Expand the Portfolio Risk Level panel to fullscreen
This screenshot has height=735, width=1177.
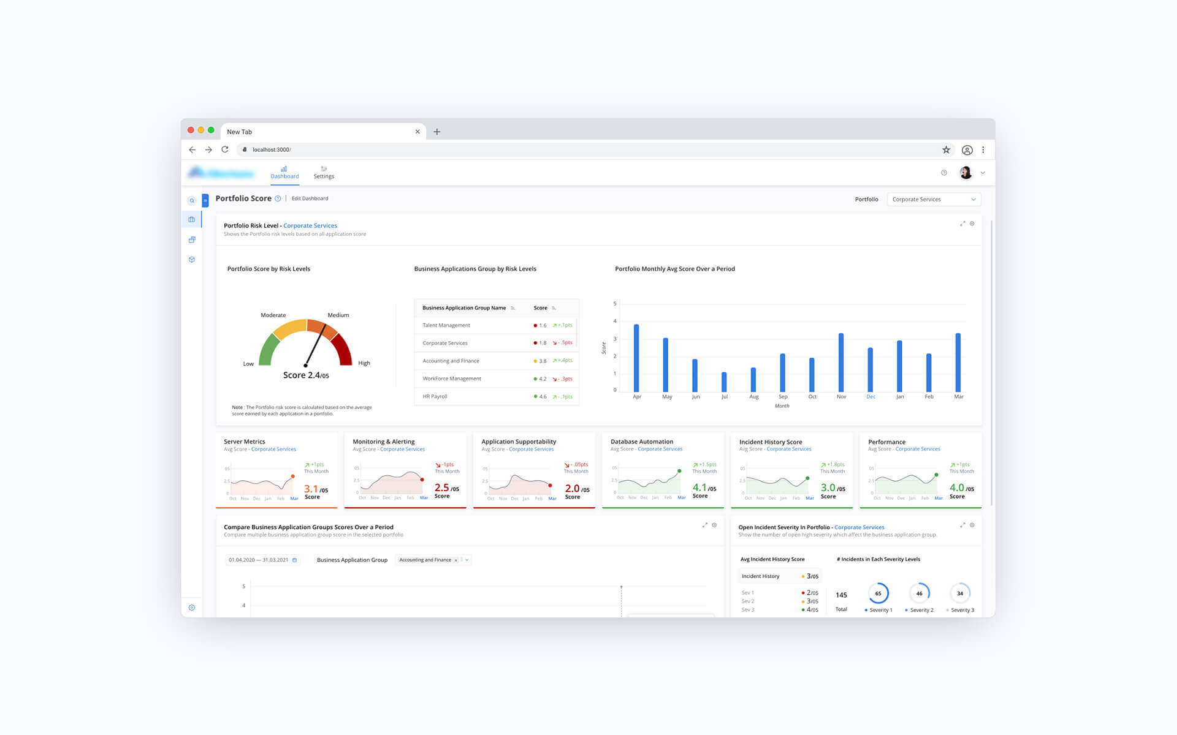click(962, 224)
